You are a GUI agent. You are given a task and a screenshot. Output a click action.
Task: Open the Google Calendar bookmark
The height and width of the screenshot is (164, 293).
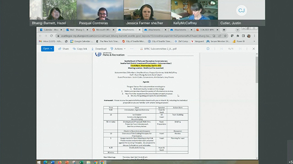pos(81,41)
